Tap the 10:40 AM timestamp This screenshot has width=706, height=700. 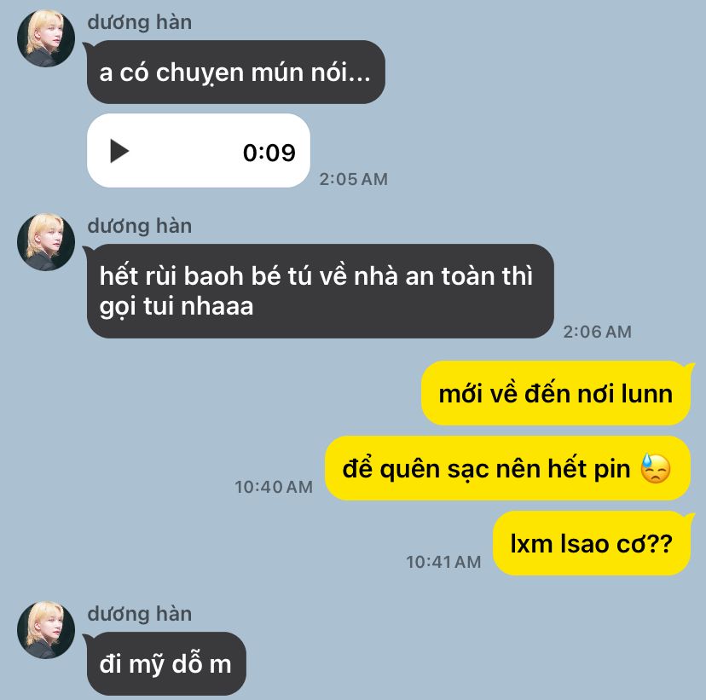[x=274, y=487]
